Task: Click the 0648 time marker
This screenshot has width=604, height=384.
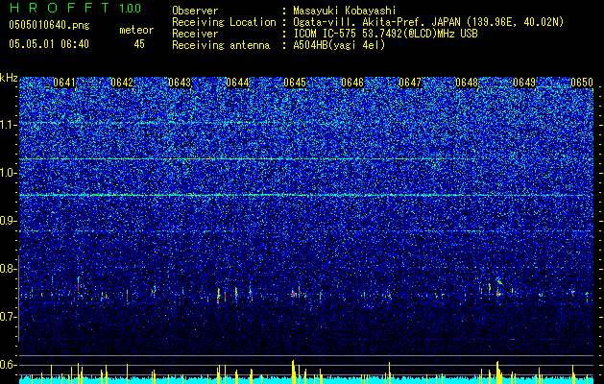Action: 467,83
